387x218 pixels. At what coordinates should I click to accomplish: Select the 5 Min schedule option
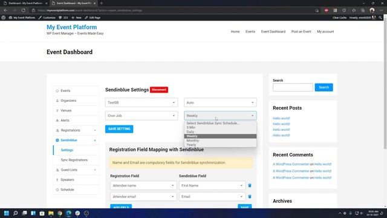tap(220, 127)
